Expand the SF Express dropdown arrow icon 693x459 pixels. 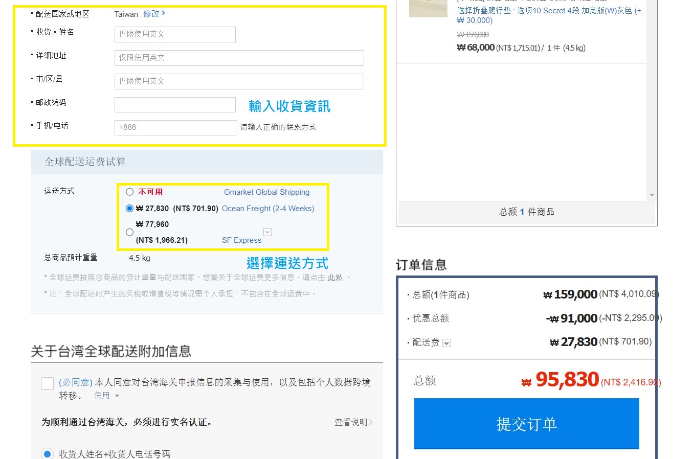point(267,232)
